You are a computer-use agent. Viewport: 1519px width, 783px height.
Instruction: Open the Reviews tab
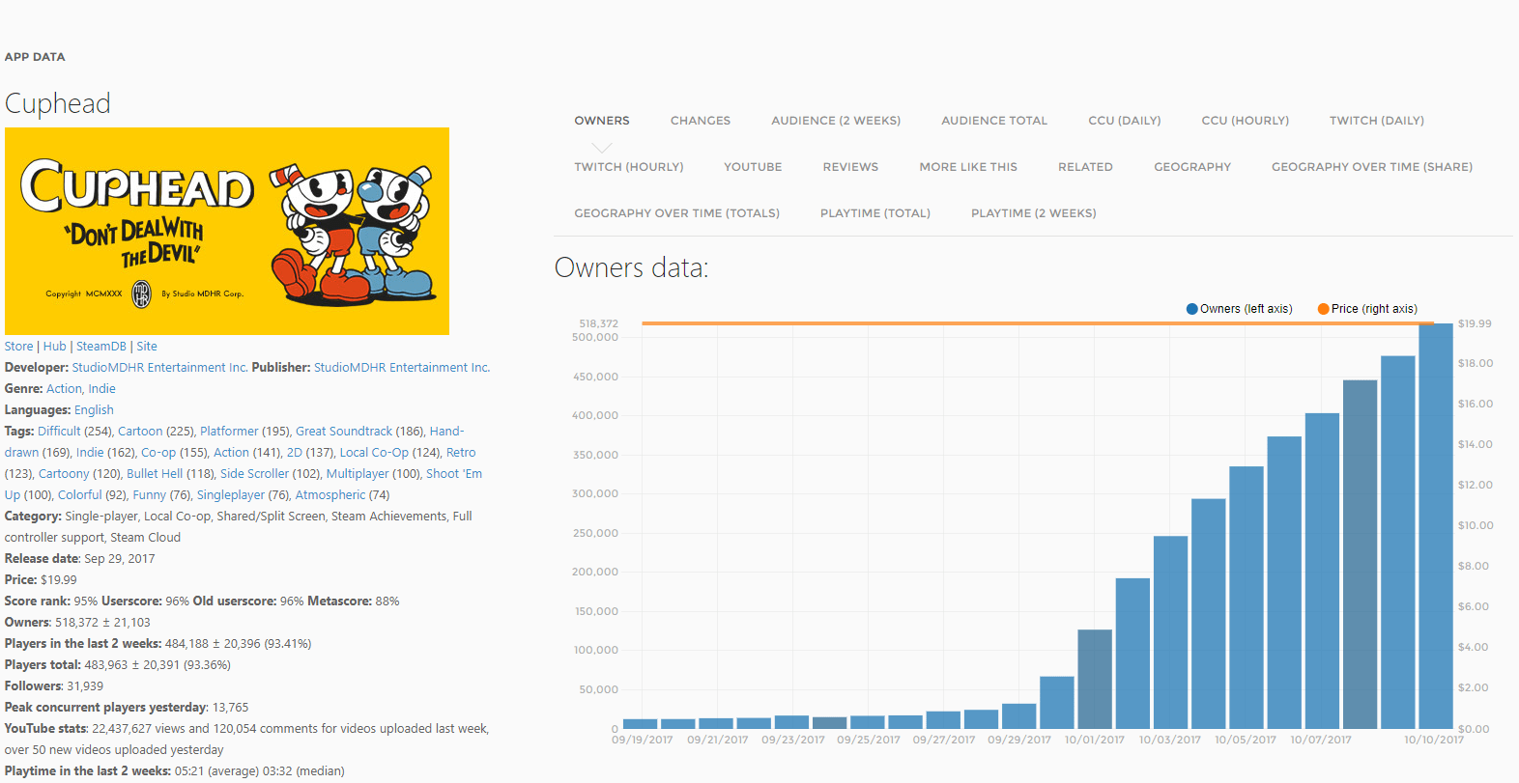click(x=850, y=167)
